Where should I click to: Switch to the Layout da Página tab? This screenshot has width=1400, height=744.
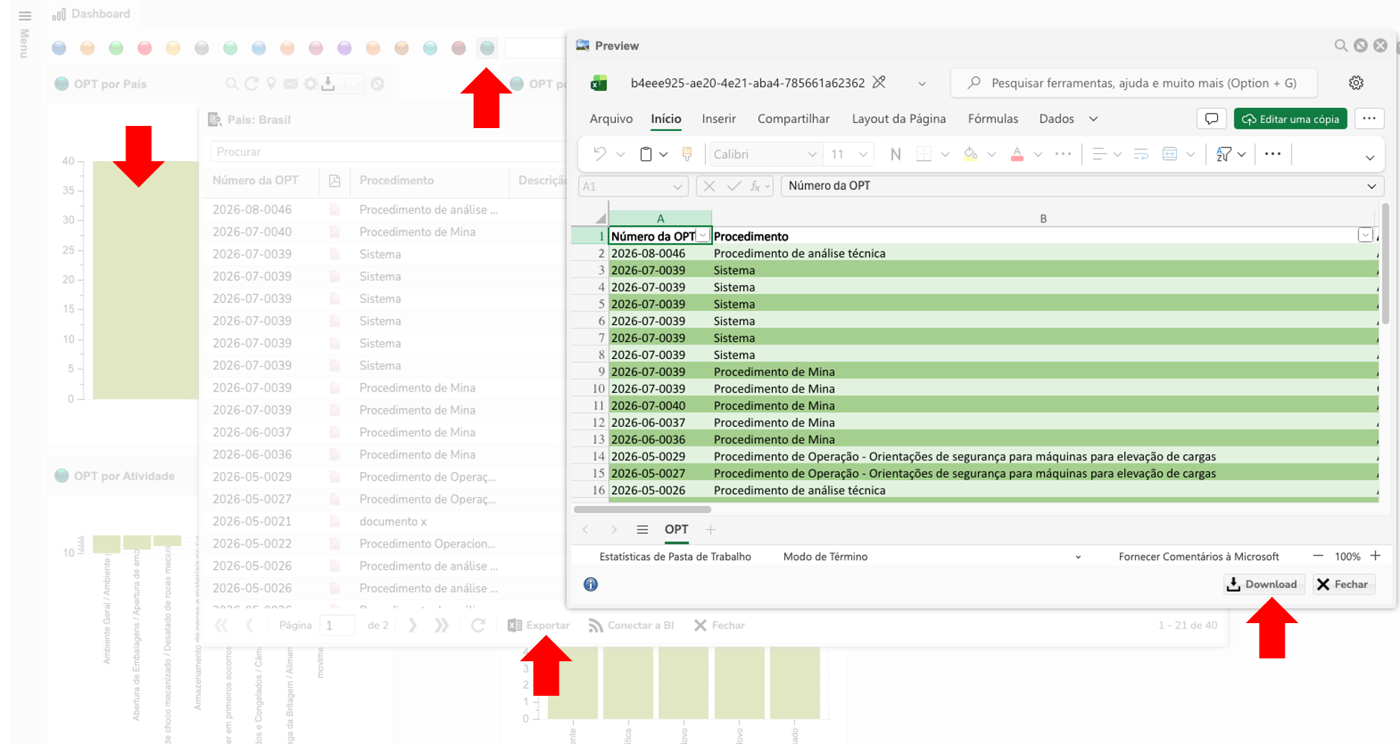pyautogui.click(x=899, y=119)
